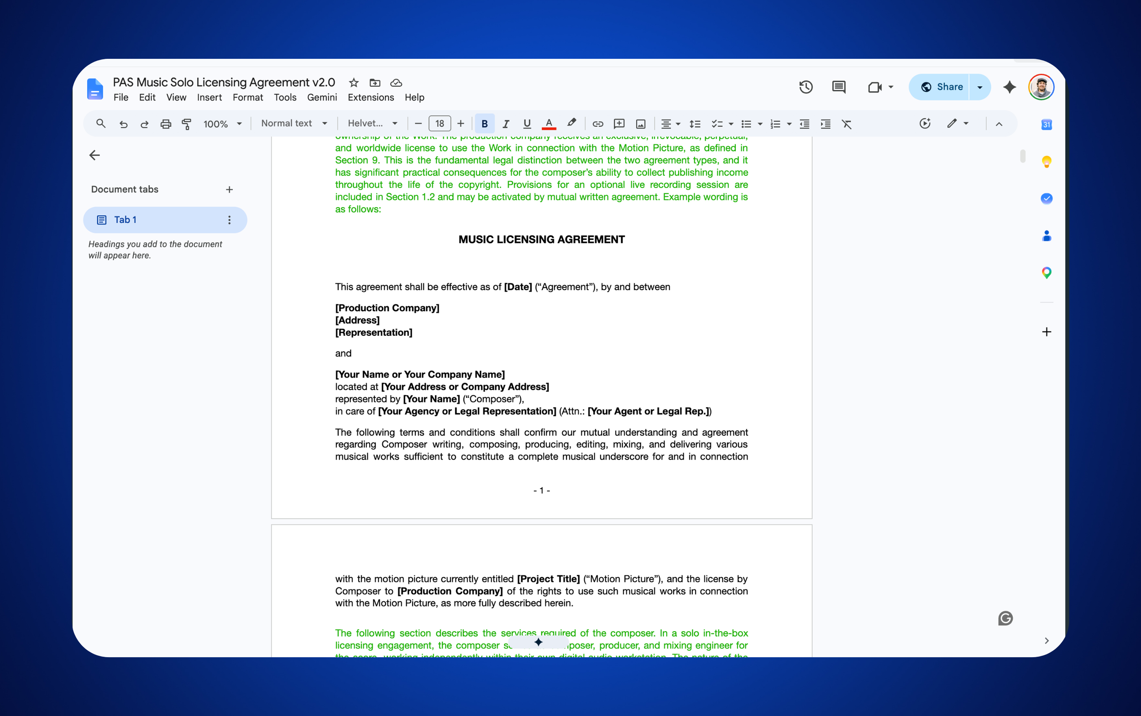Decrease the indent
The image size is (1141, 716).
804,124
